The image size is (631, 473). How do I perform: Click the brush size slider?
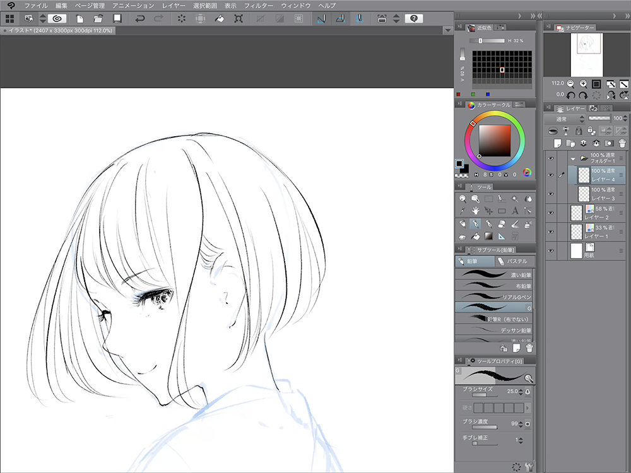click(485, 395)
